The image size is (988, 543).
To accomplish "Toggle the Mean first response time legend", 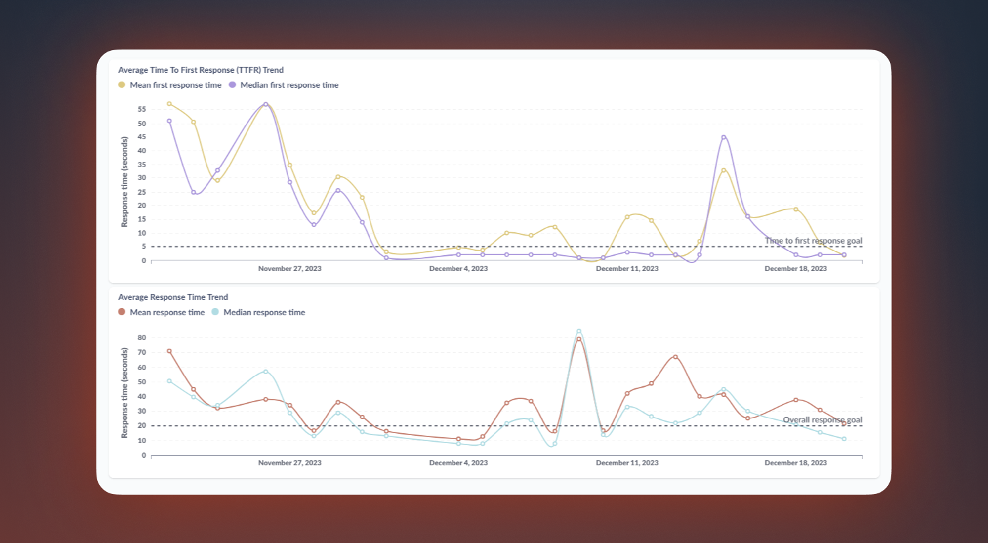I will pyautogui.click(x=175, y=85).
